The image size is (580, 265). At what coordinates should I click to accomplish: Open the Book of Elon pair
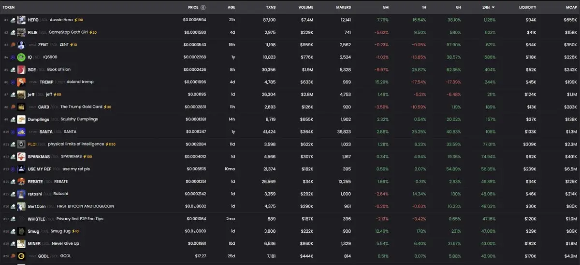coord(59,69)
